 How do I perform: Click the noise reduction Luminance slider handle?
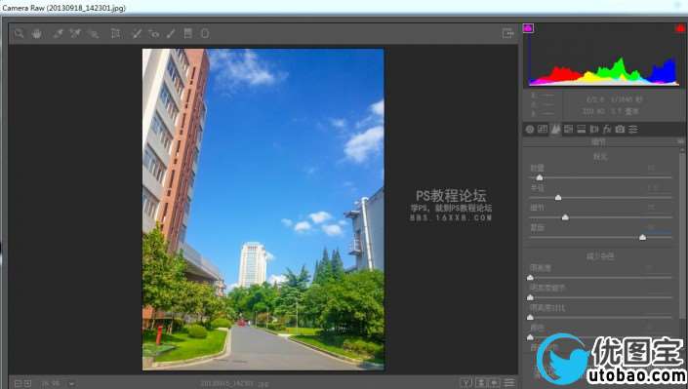pyautogui.click(x=530, y=277)
